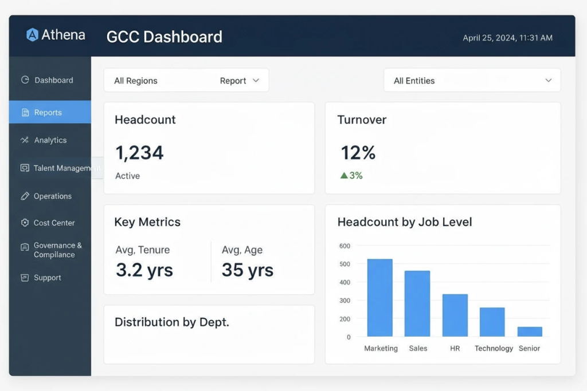
Task: Open the Operations menu item
Action: [x=53, y=196]
